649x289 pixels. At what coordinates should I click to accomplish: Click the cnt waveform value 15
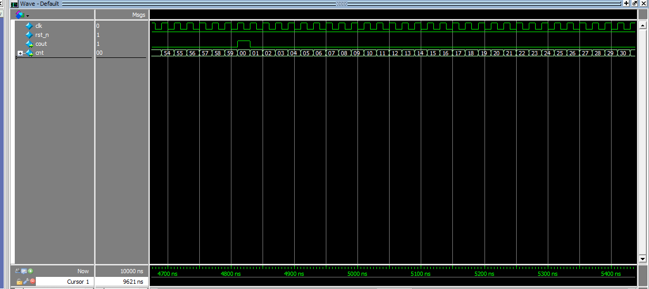433,53
